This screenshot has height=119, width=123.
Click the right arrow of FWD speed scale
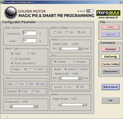point(81,49)
